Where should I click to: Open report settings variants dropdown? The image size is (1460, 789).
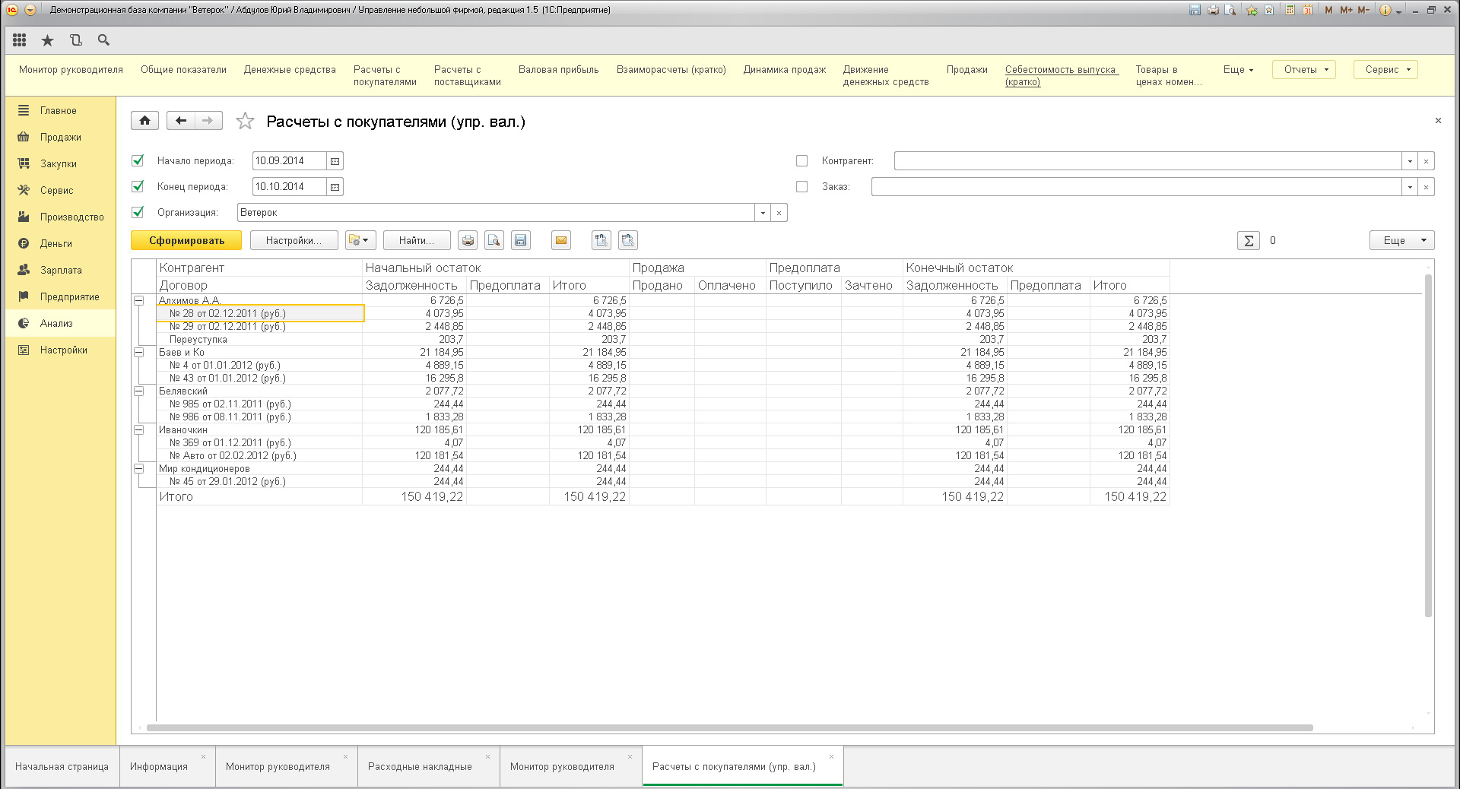(x=360, y=240)
